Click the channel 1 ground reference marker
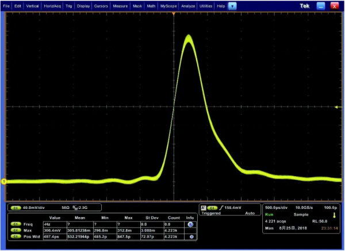The height and width of the screenshot is (251, 345). coord(3,182)
